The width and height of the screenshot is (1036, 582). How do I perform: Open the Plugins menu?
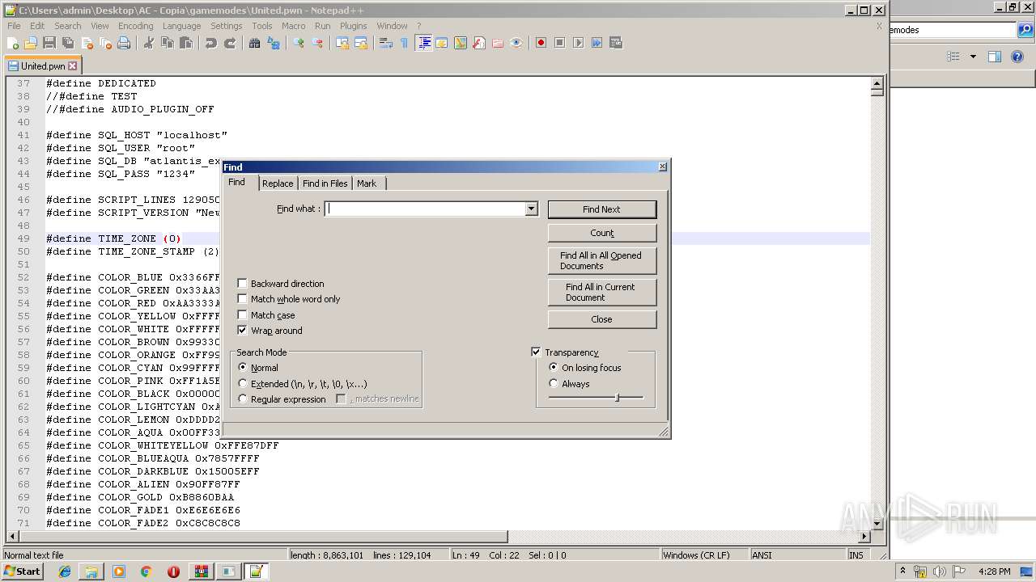coord(353,26)
